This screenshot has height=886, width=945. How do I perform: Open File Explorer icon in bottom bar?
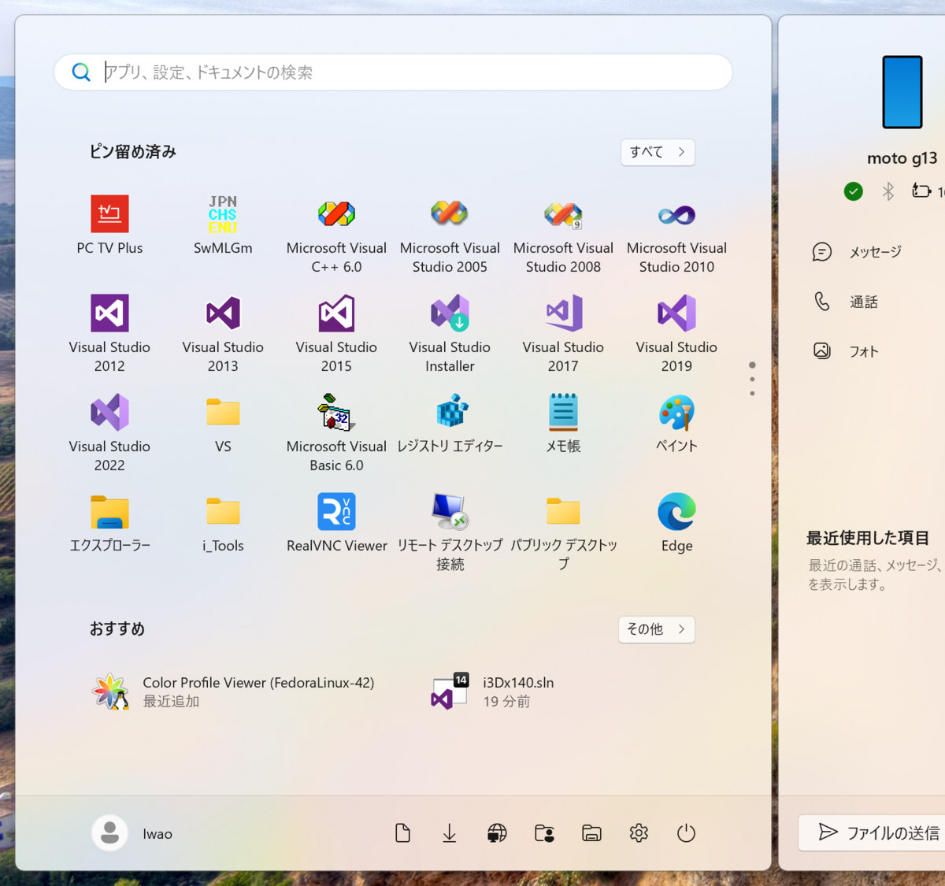pyautogui.click(x=591, y=833)
